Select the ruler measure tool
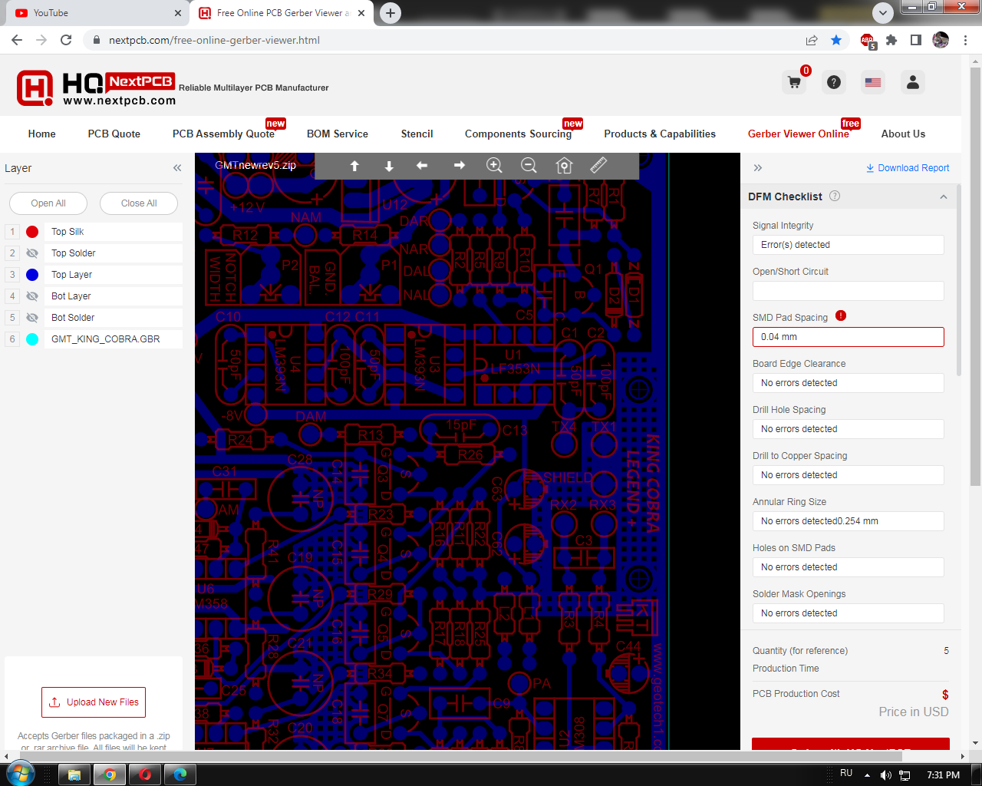Viewport: 982px width, 786px height. (598, 166)
